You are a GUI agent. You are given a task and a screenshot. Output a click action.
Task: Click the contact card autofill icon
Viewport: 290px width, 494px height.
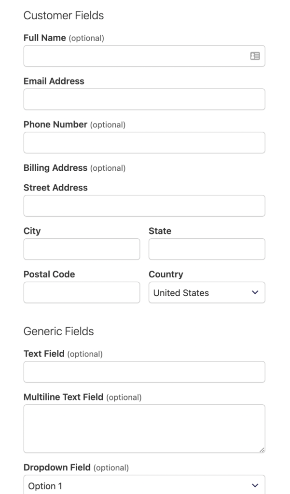click(x=255, y=56)
